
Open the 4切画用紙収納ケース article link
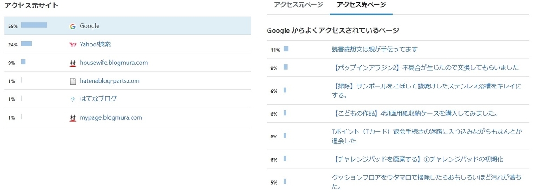pos(415,113)
